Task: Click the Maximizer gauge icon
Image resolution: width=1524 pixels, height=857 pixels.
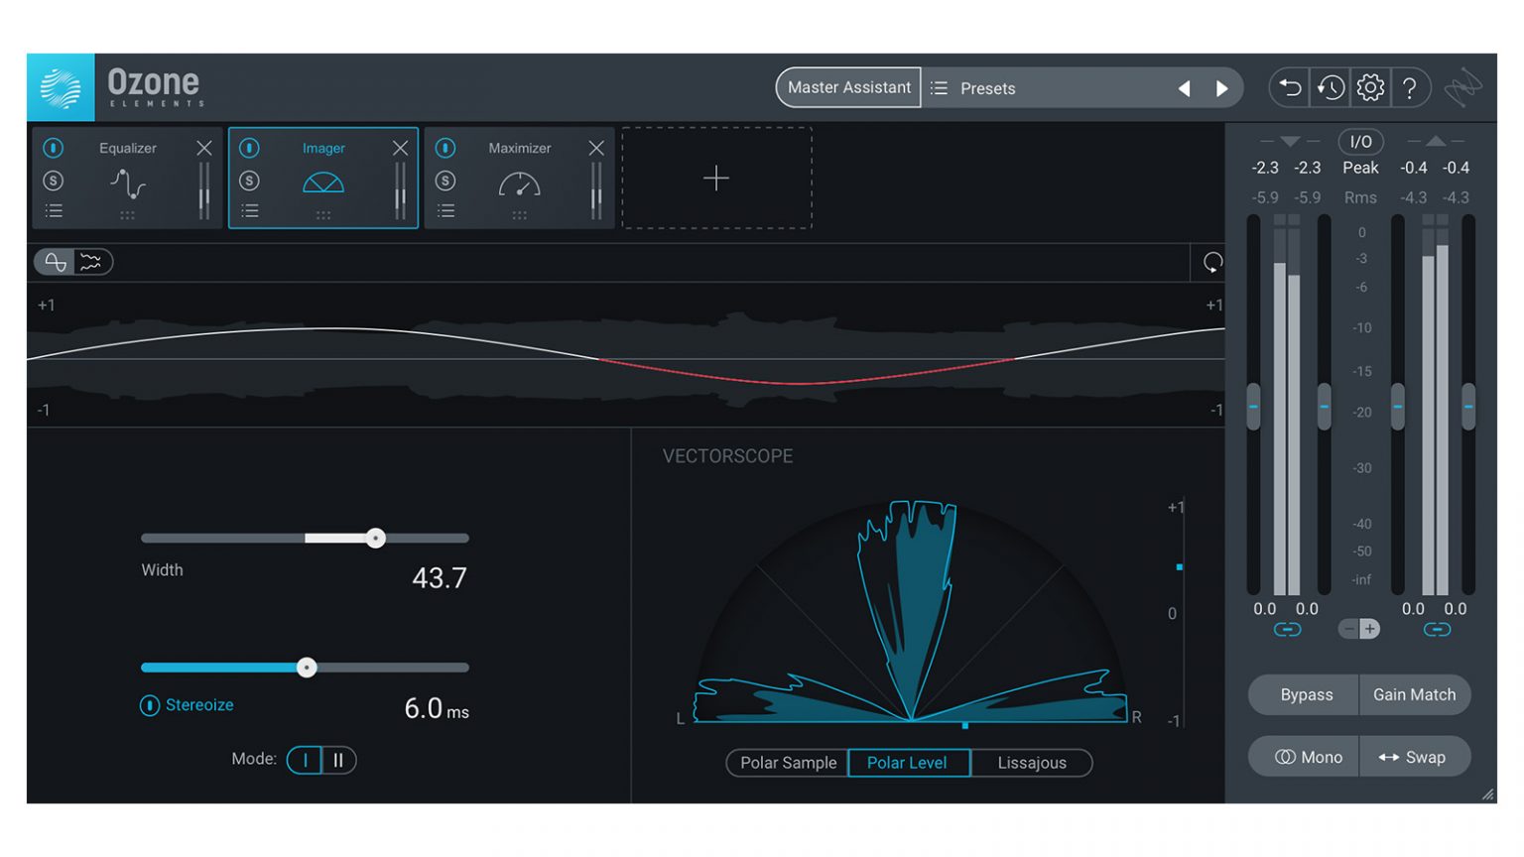Action: tap(519, 183)
